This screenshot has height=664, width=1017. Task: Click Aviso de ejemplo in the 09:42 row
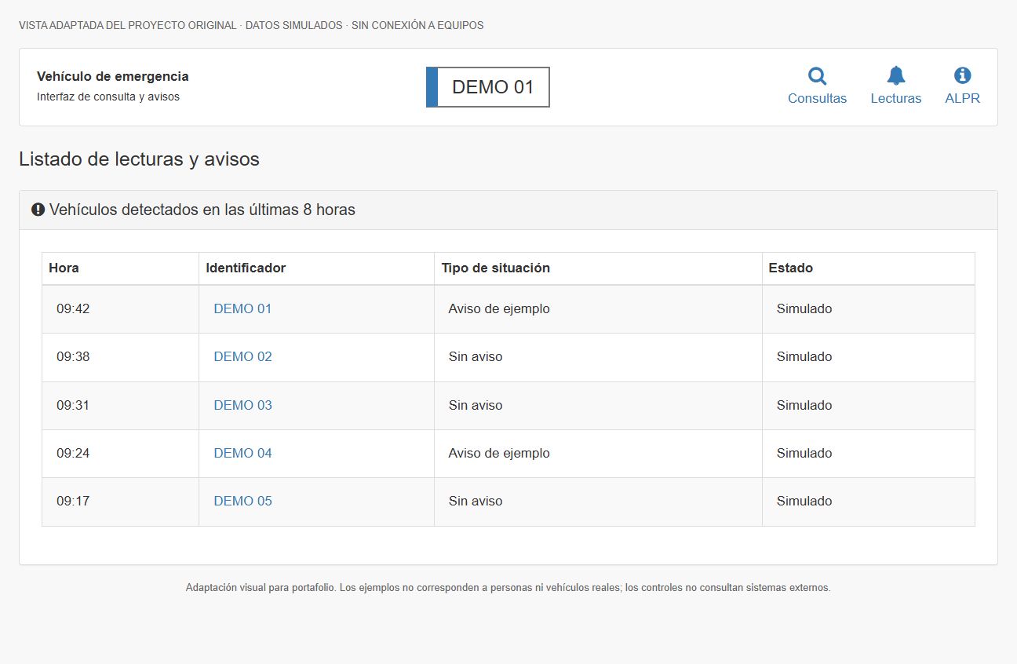coord(499,308)
